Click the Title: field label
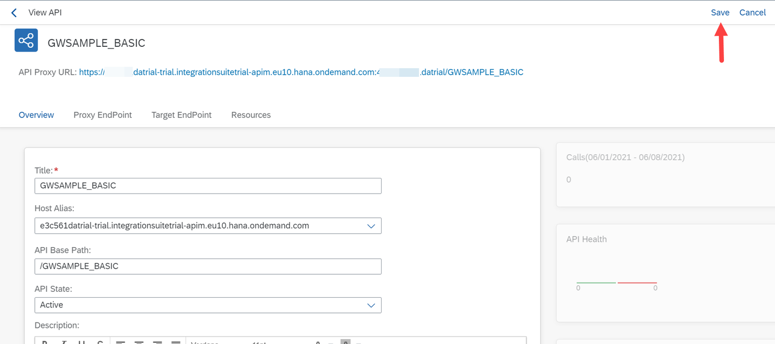The image size is (775, 344). (x=44, y=170)
